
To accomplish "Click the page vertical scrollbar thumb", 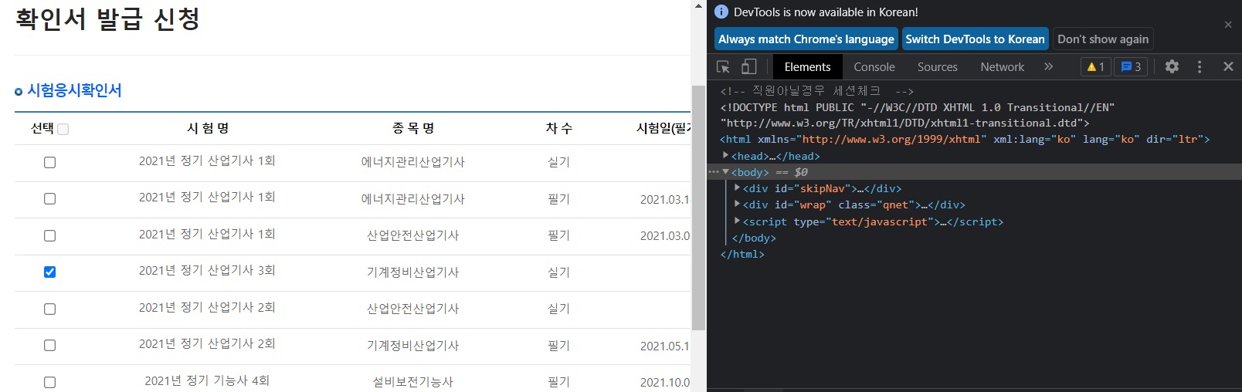I will 698,207.
